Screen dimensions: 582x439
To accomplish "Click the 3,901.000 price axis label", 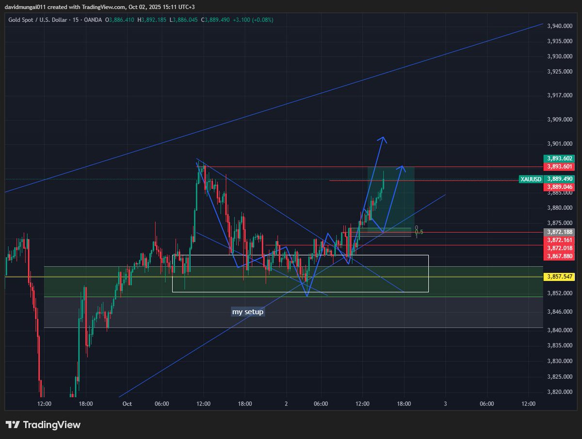I will pyautogui.click(x=560, y=144).
